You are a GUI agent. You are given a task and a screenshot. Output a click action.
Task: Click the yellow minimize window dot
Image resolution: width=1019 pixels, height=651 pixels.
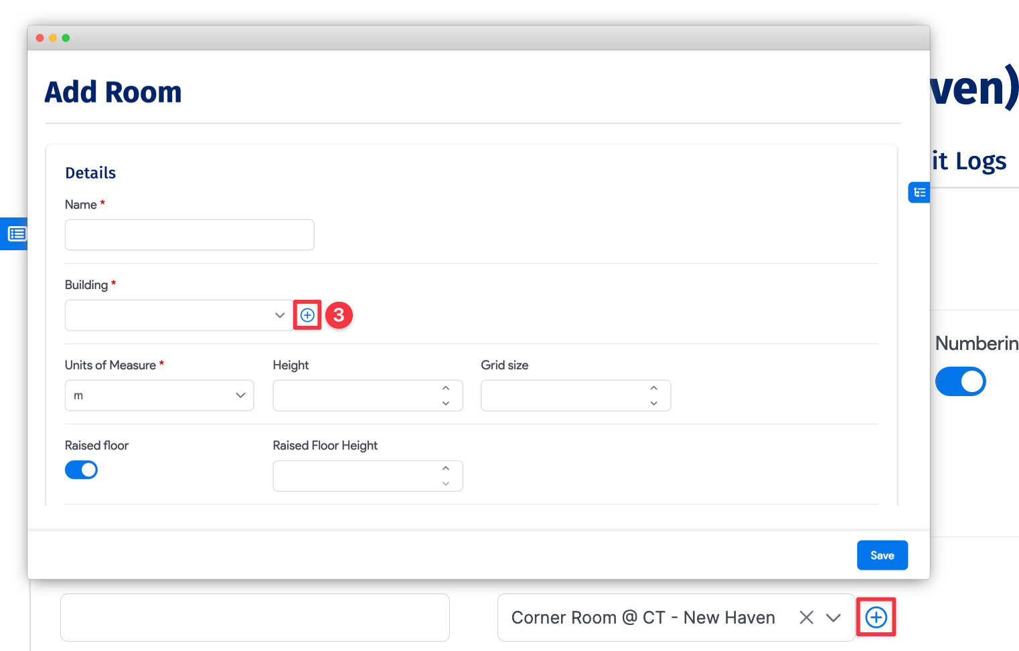[53, 38]
